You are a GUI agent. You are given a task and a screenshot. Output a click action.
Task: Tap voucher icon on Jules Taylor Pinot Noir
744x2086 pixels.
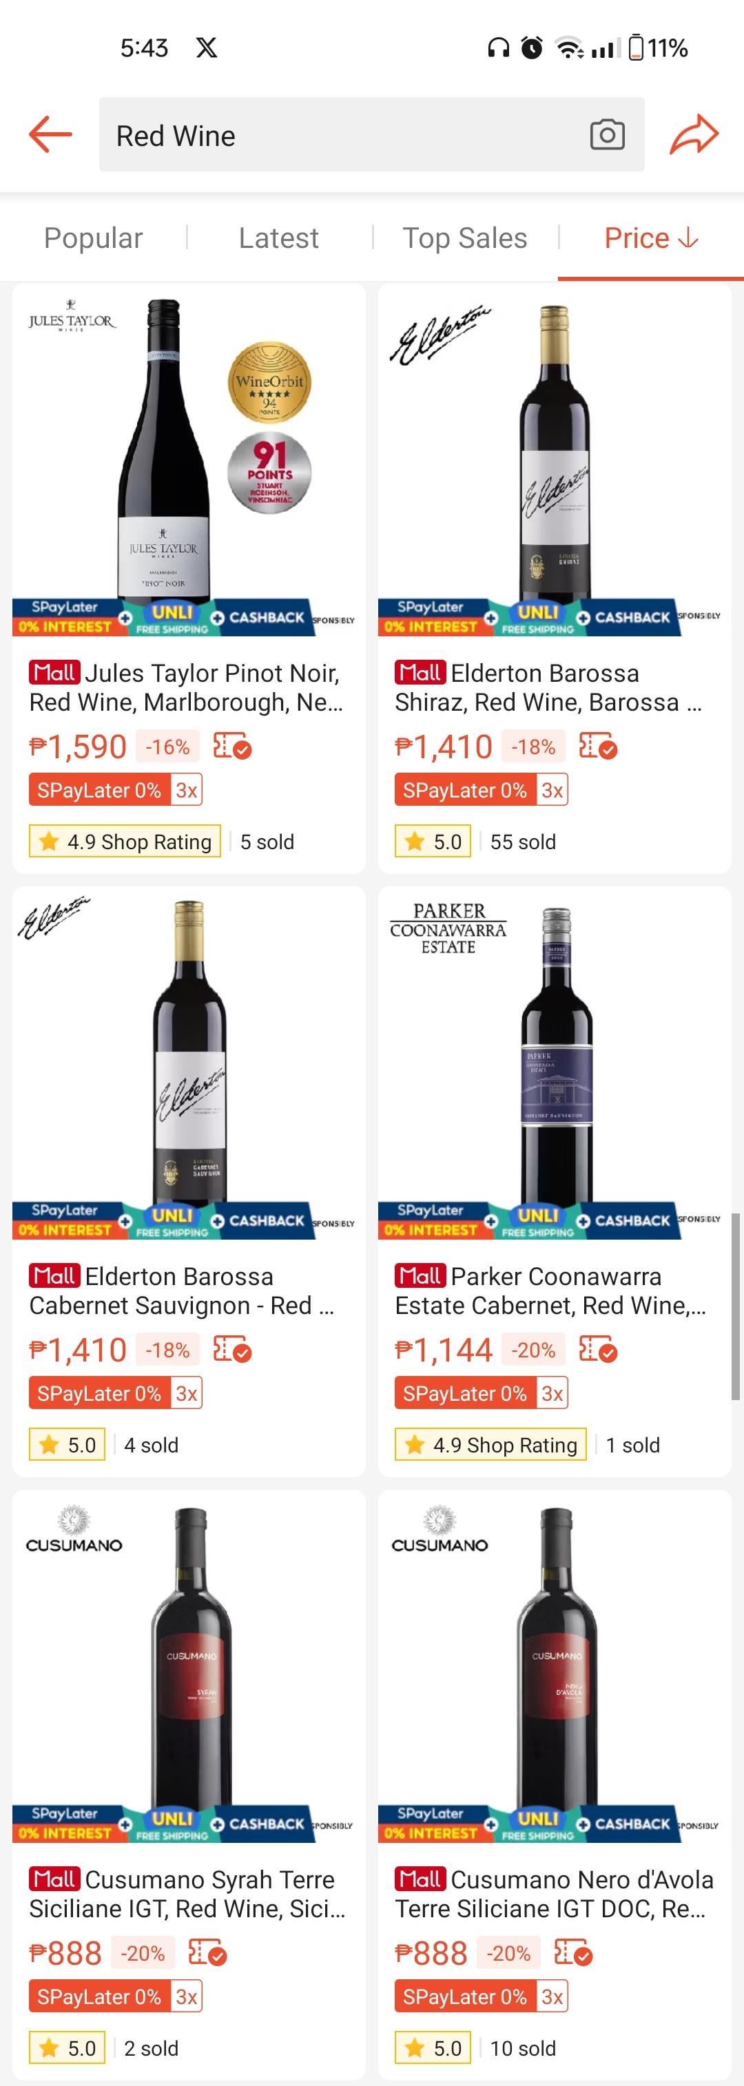click(231, 747)
